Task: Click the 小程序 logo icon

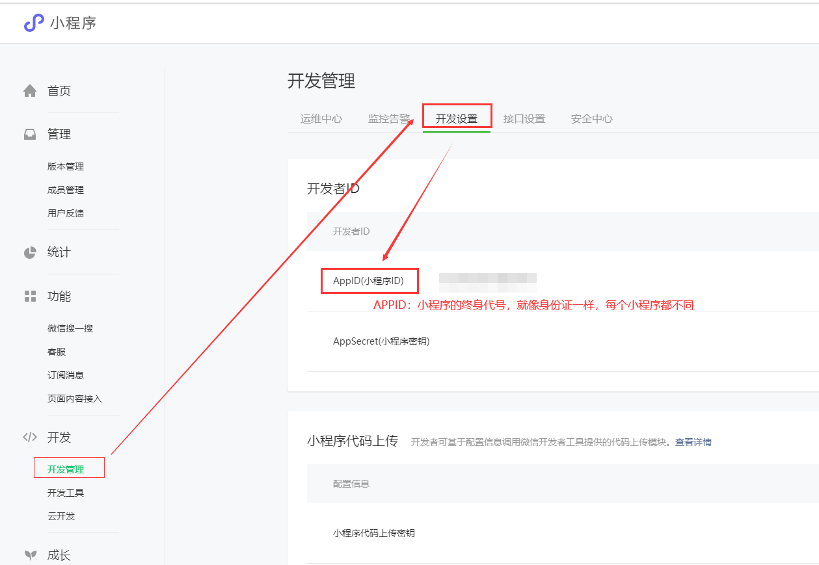Action: [34, 23]
